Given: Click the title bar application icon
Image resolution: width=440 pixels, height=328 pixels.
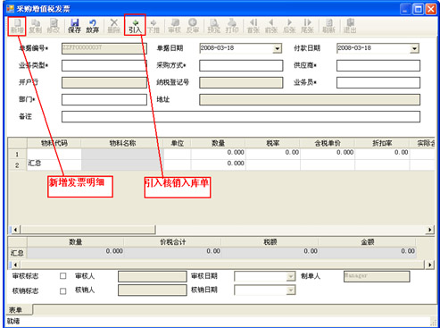Looking at the screenshot, I should click(11, 9).
